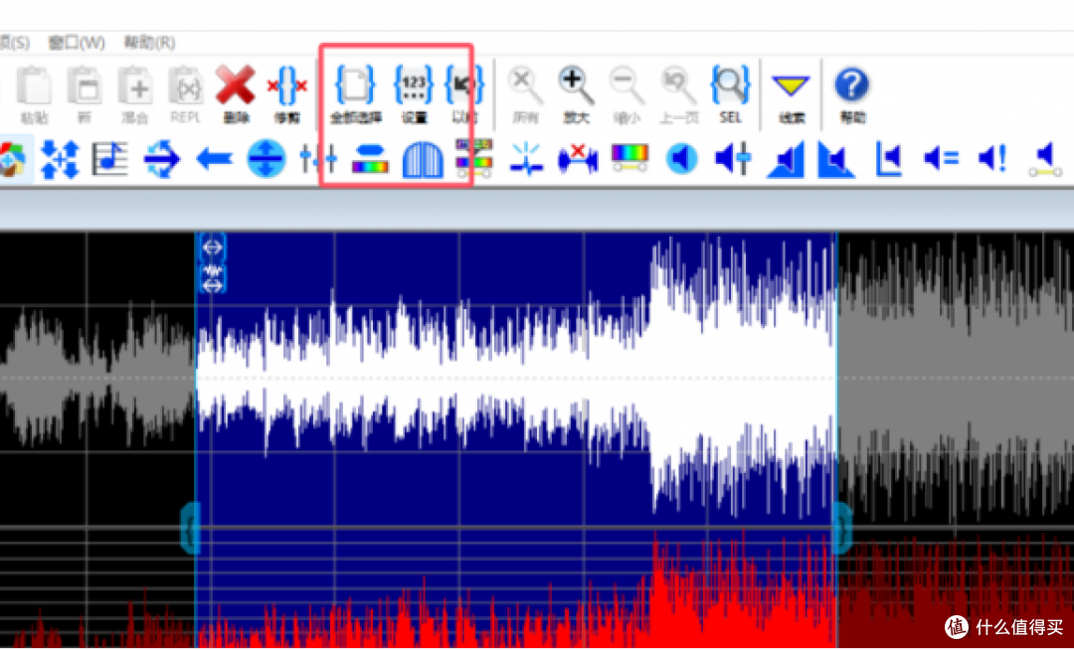Image resolution: width=1074 pixels, height=650 pixels.
Task: Click the speaker in blue circle icon
Action: pos(681,159)
